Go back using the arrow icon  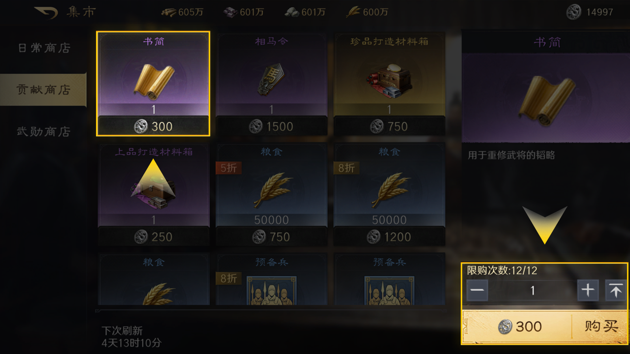pos(46,12)
